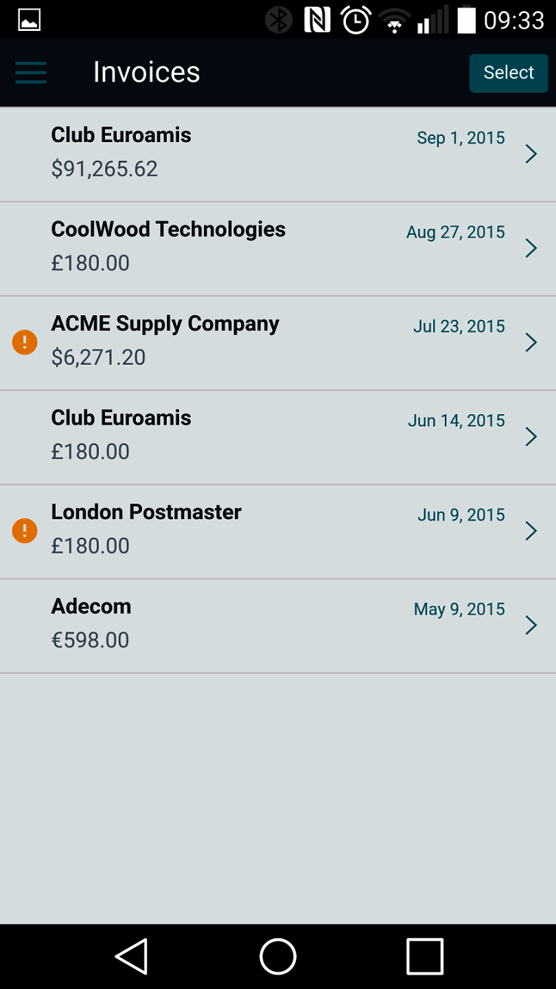The height and width of the screenshot is (989, 556).
Task: Tap the picture notification icon in status bar
Action: tap(30, 20)
